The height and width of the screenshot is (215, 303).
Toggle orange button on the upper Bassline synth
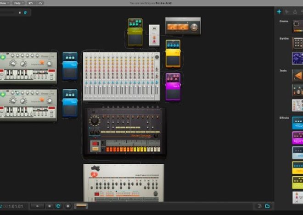42,62
